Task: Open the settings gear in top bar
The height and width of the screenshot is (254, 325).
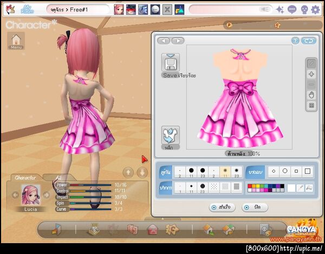Action: click(315, 10)
